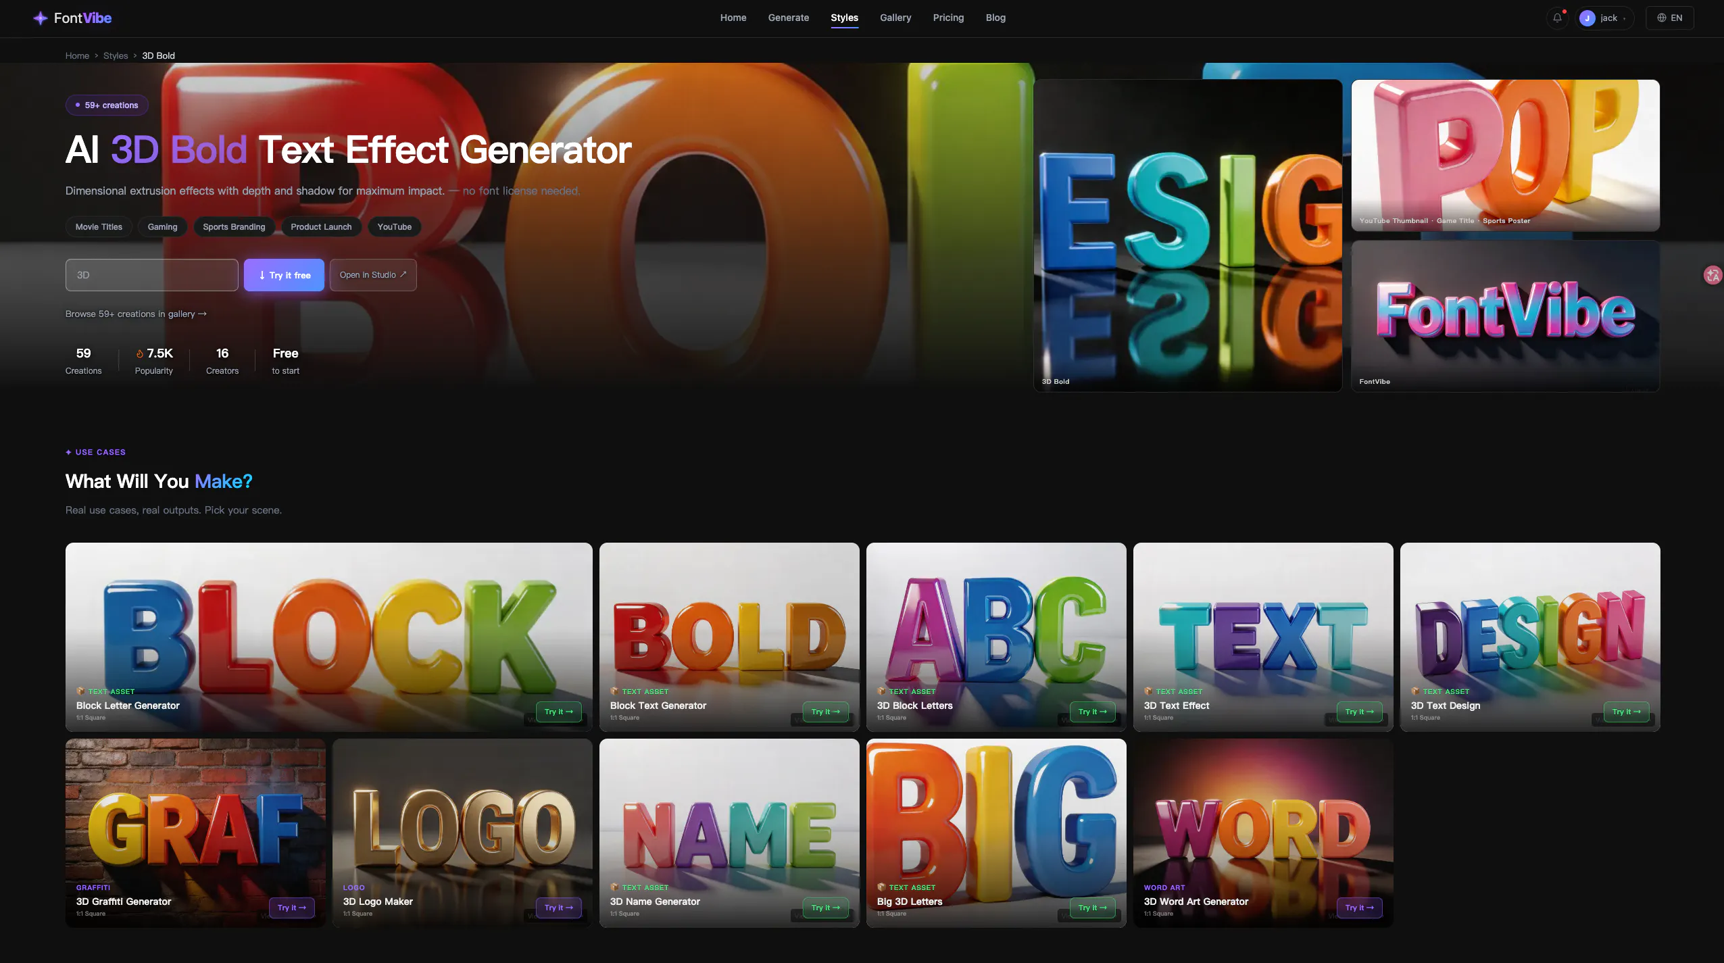The width and height of the screenshot is (1724, 963).
Task: Select the Product Launch tag
Action: [321, 227]
